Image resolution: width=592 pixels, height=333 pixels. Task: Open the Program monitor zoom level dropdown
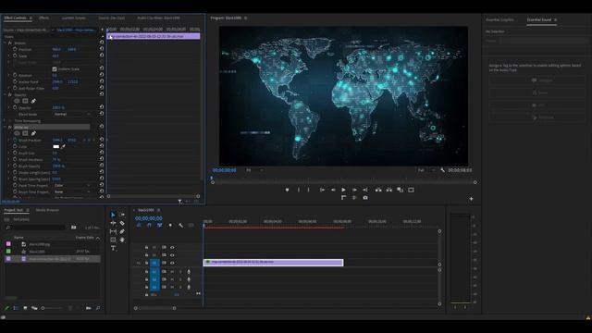click(254, 170)
